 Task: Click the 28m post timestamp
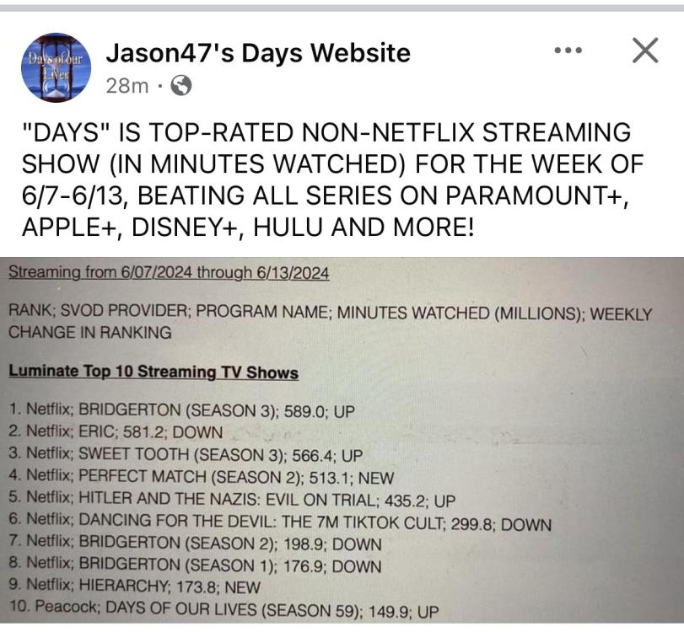point(127,85)
